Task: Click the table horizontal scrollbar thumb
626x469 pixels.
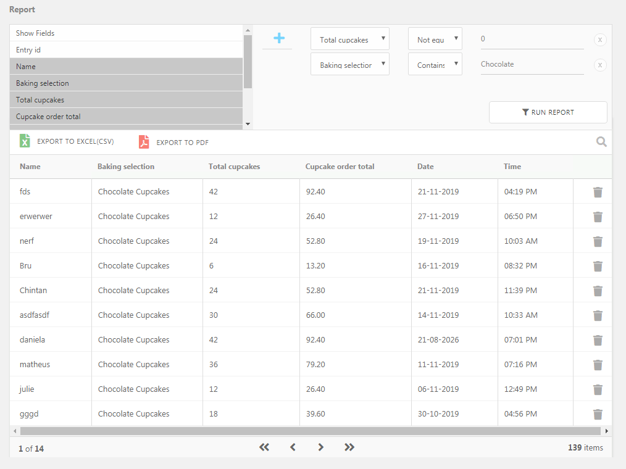Action: (x=310, y=431)
